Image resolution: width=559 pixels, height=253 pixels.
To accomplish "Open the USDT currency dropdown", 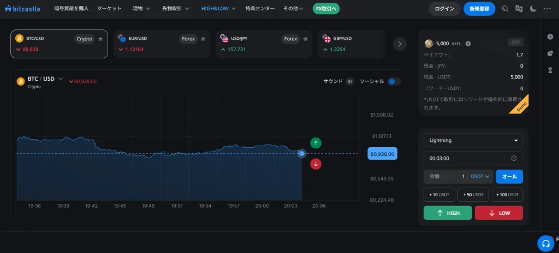I will click(479, 176).
